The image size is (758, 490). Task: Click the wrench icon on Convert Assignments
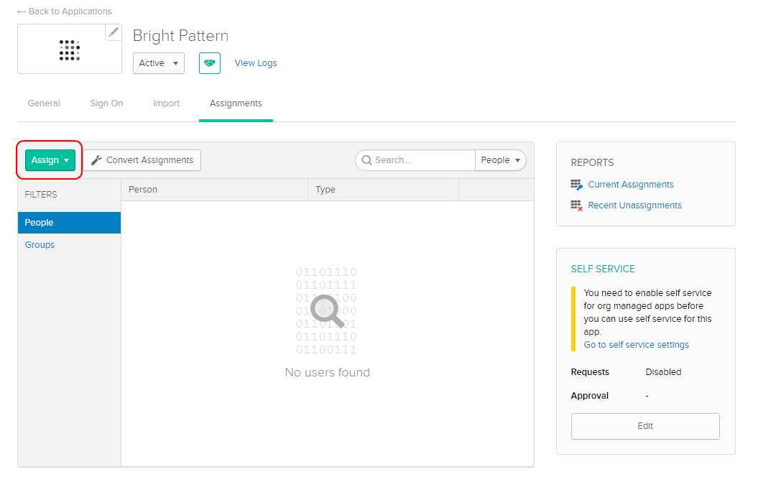[96, 160]
